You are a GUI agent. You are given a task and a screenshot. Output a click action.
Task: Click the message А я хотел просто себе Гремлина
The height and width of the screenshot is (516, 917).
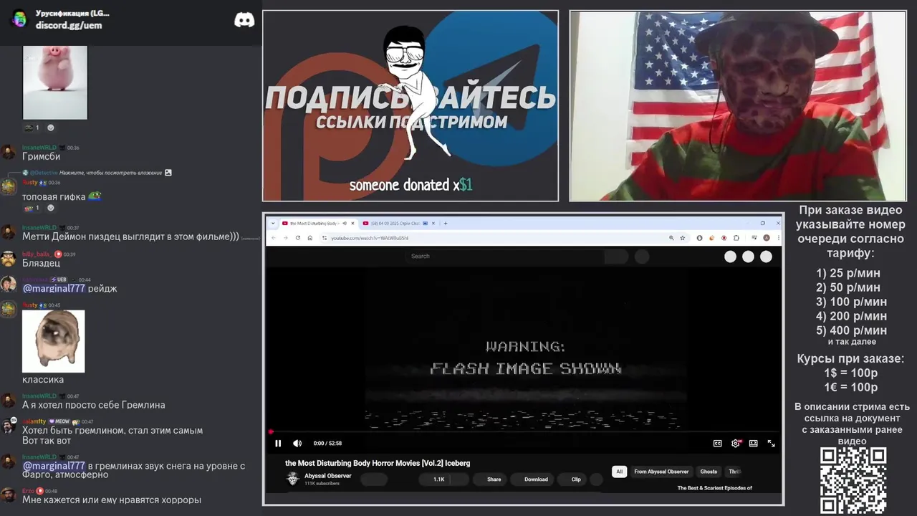[x=94, y=405]
